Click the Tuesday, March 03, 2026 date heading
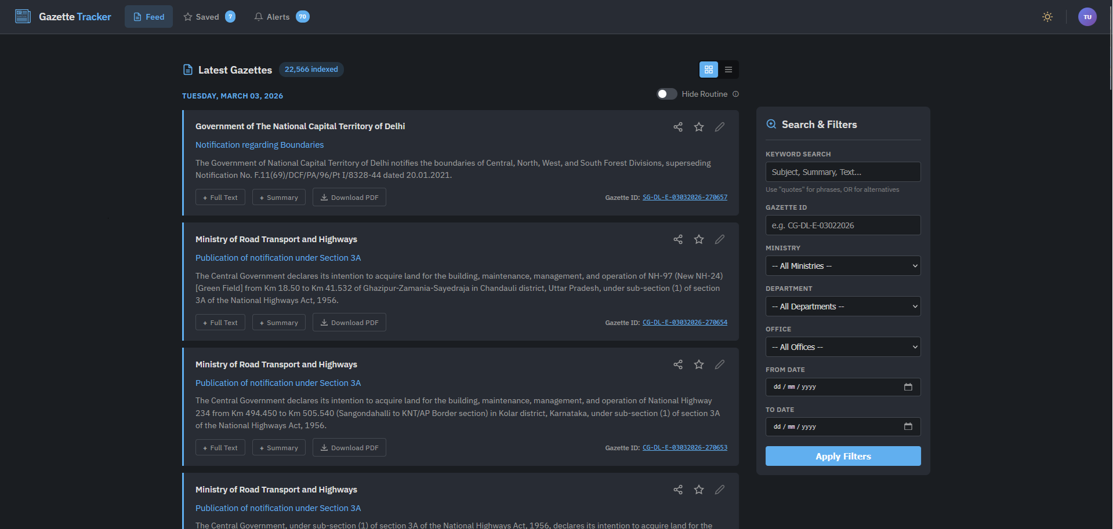This screenshot has width=1113, height=529. coord(233,96)
